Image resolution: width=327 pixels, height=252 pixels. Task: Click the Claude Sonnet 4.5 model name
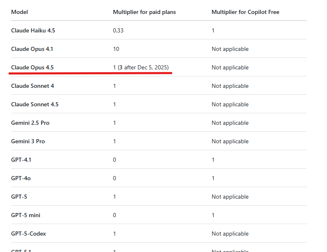(x=35, y=104)
